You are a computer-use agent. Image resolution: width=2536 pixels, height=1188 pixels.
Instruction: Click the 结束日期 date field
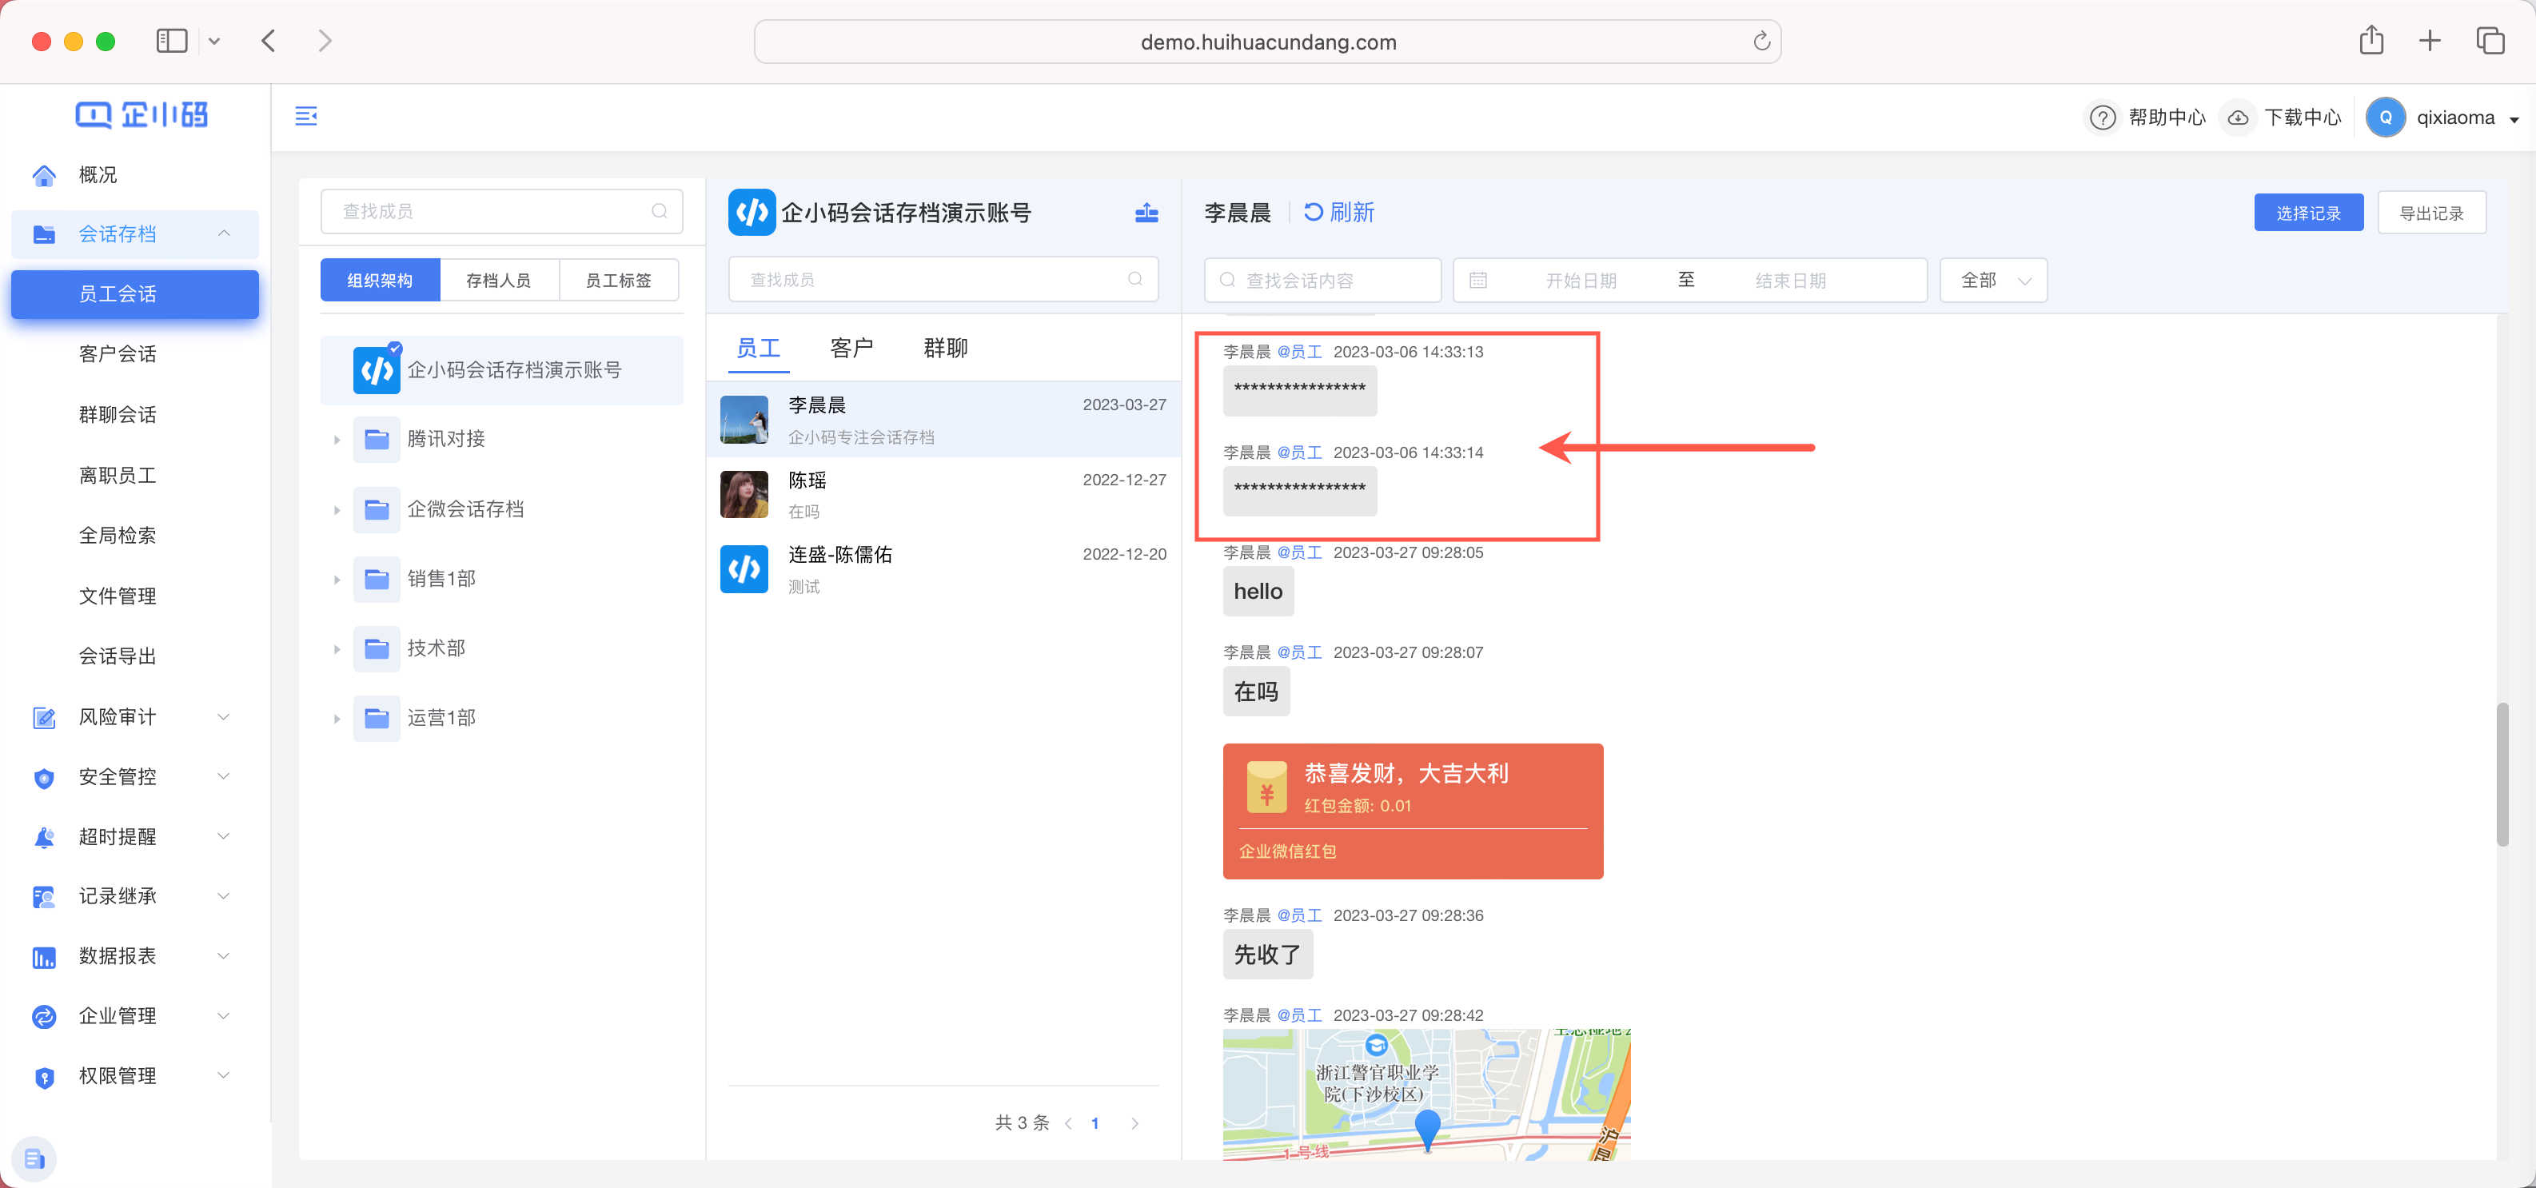coord(1791,281)
